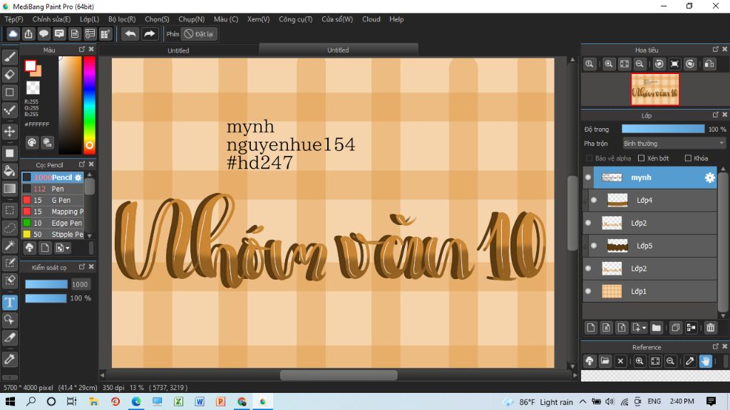Undock the Lớp panel
730x410 pixels.
coord(715,115)
